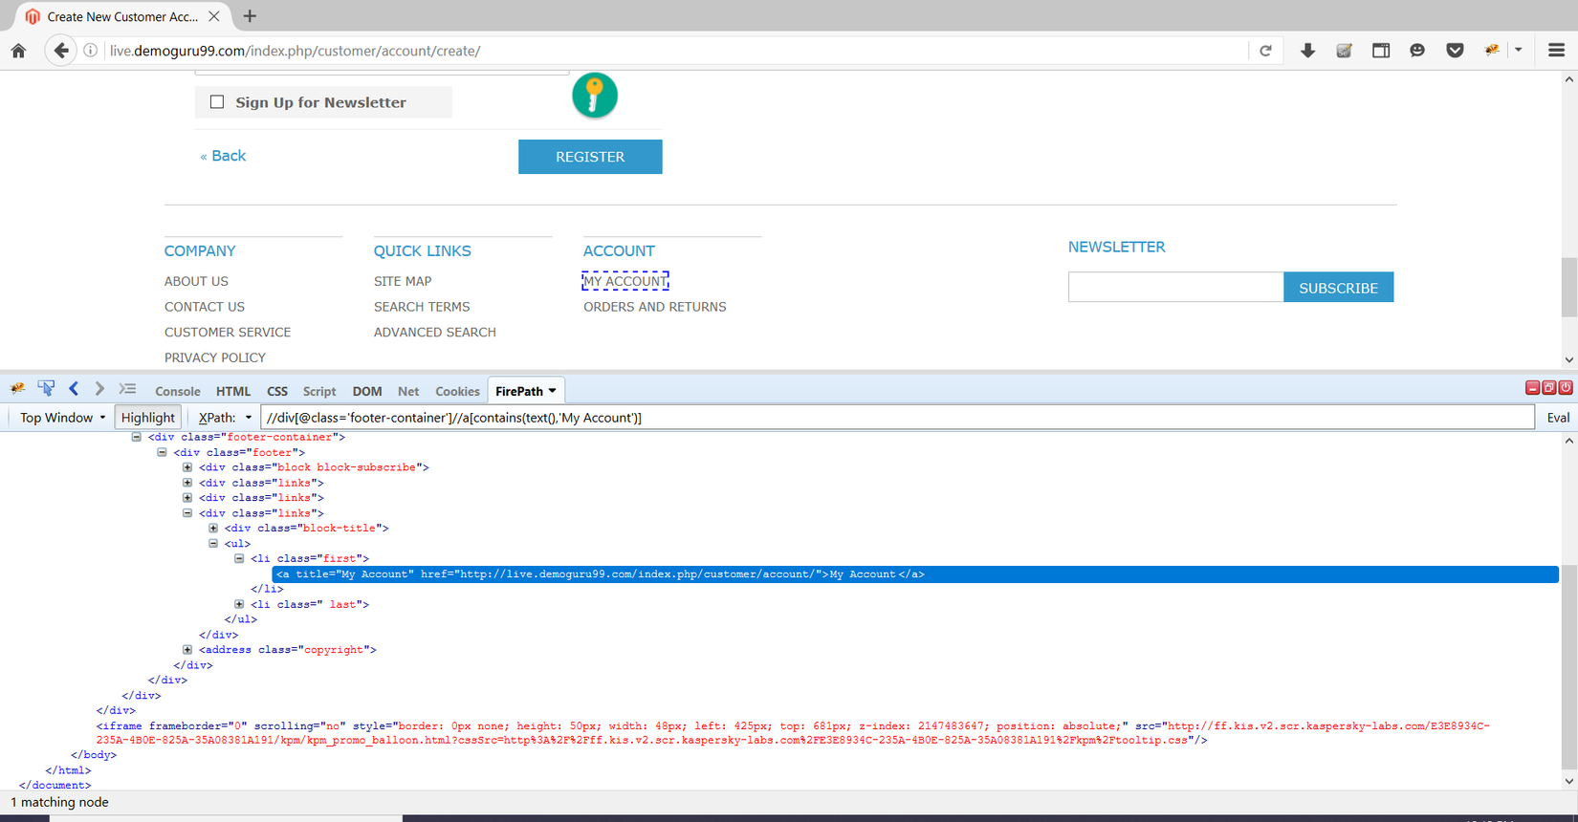This screenshot has width=1578, height=822.
Task: Click the FirePath results scrollbar up arrow
Action: coord(1568,441)
